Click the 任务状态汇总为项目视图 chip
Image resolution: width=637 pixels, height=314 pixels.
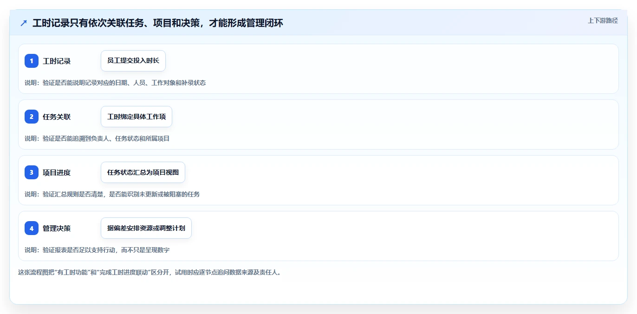pyautogui.click(x=143, y=172)
